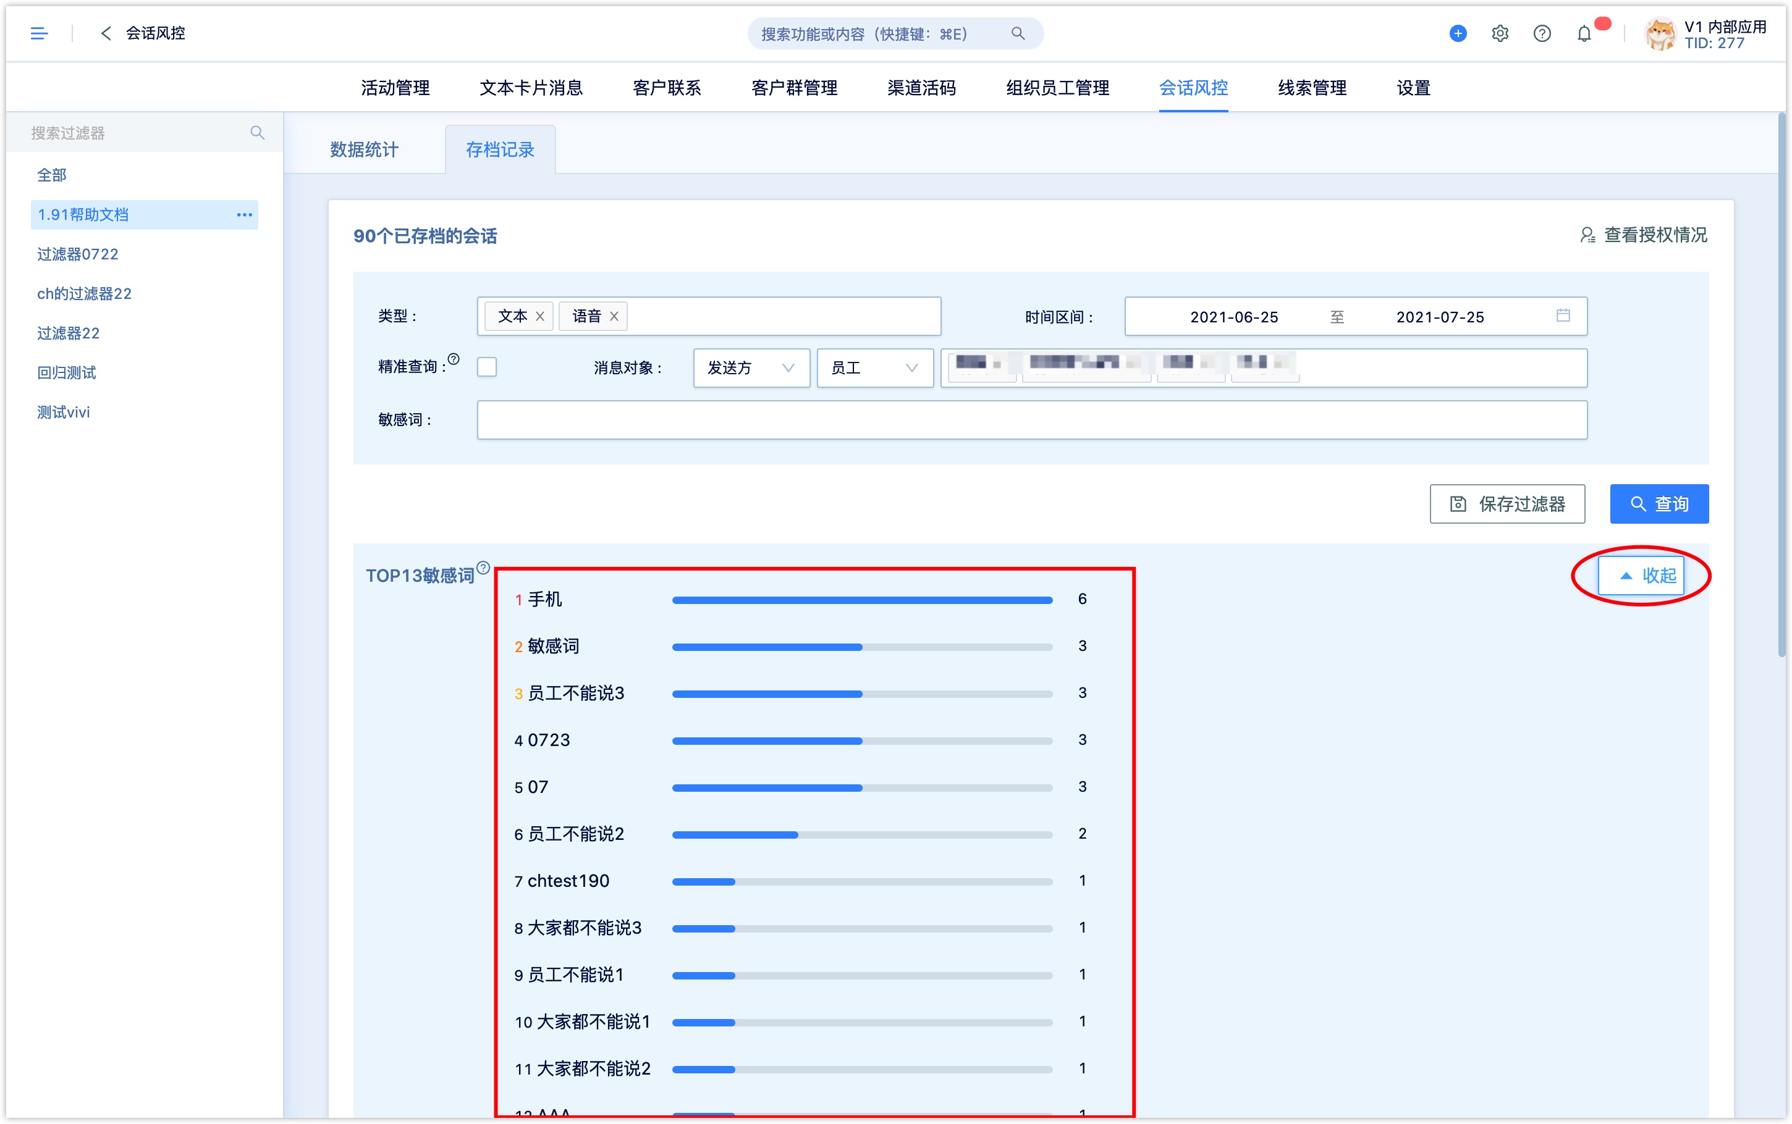1792x1124 pixels.
Task: Click the 保存过滤器 button
Action: point(1507,504)
